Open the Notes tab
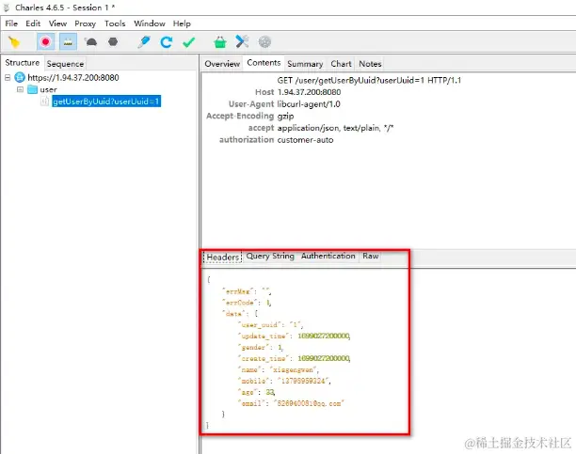 click(370, 64)
